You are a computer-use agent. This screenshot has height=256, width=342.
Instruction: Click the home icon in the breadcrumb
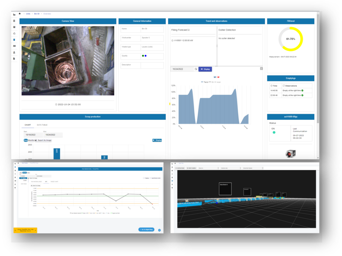pyautogui.click(x=19, y=14)
